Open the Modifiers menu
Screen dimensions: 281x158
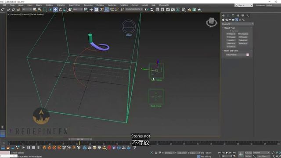coord(49,5)
